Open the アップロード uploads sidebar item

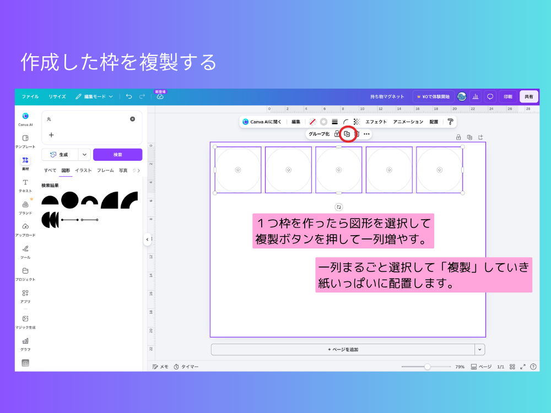[25, 230]
